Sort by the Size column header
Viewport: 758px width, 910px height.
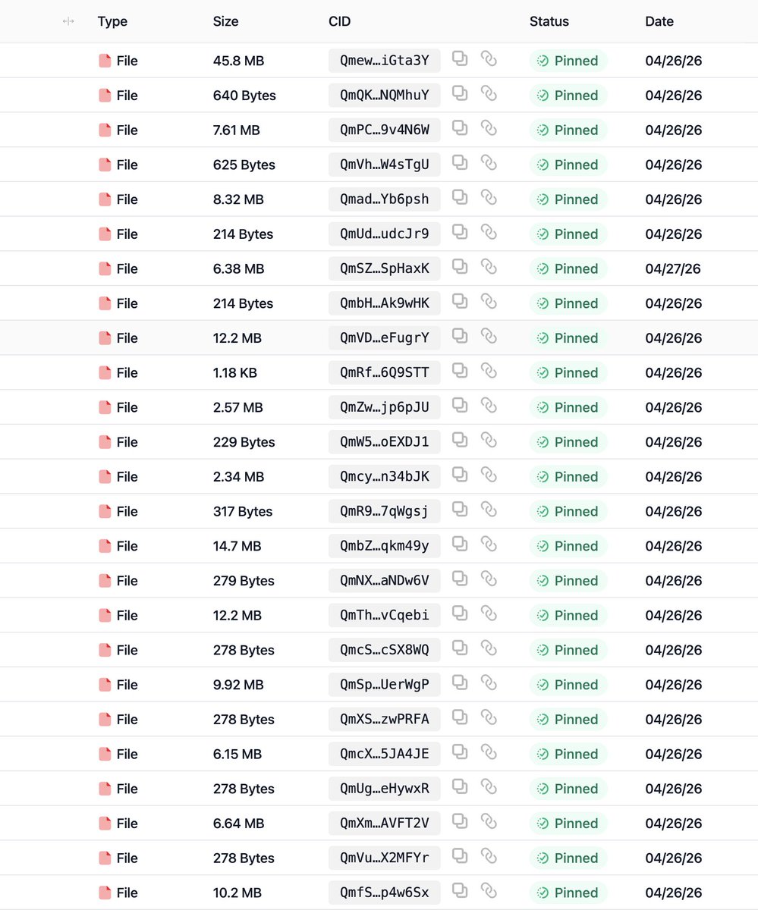point(225,21)
